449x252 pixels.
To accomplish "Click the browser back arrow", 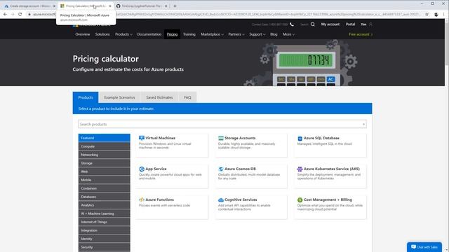I will (5, 14).
